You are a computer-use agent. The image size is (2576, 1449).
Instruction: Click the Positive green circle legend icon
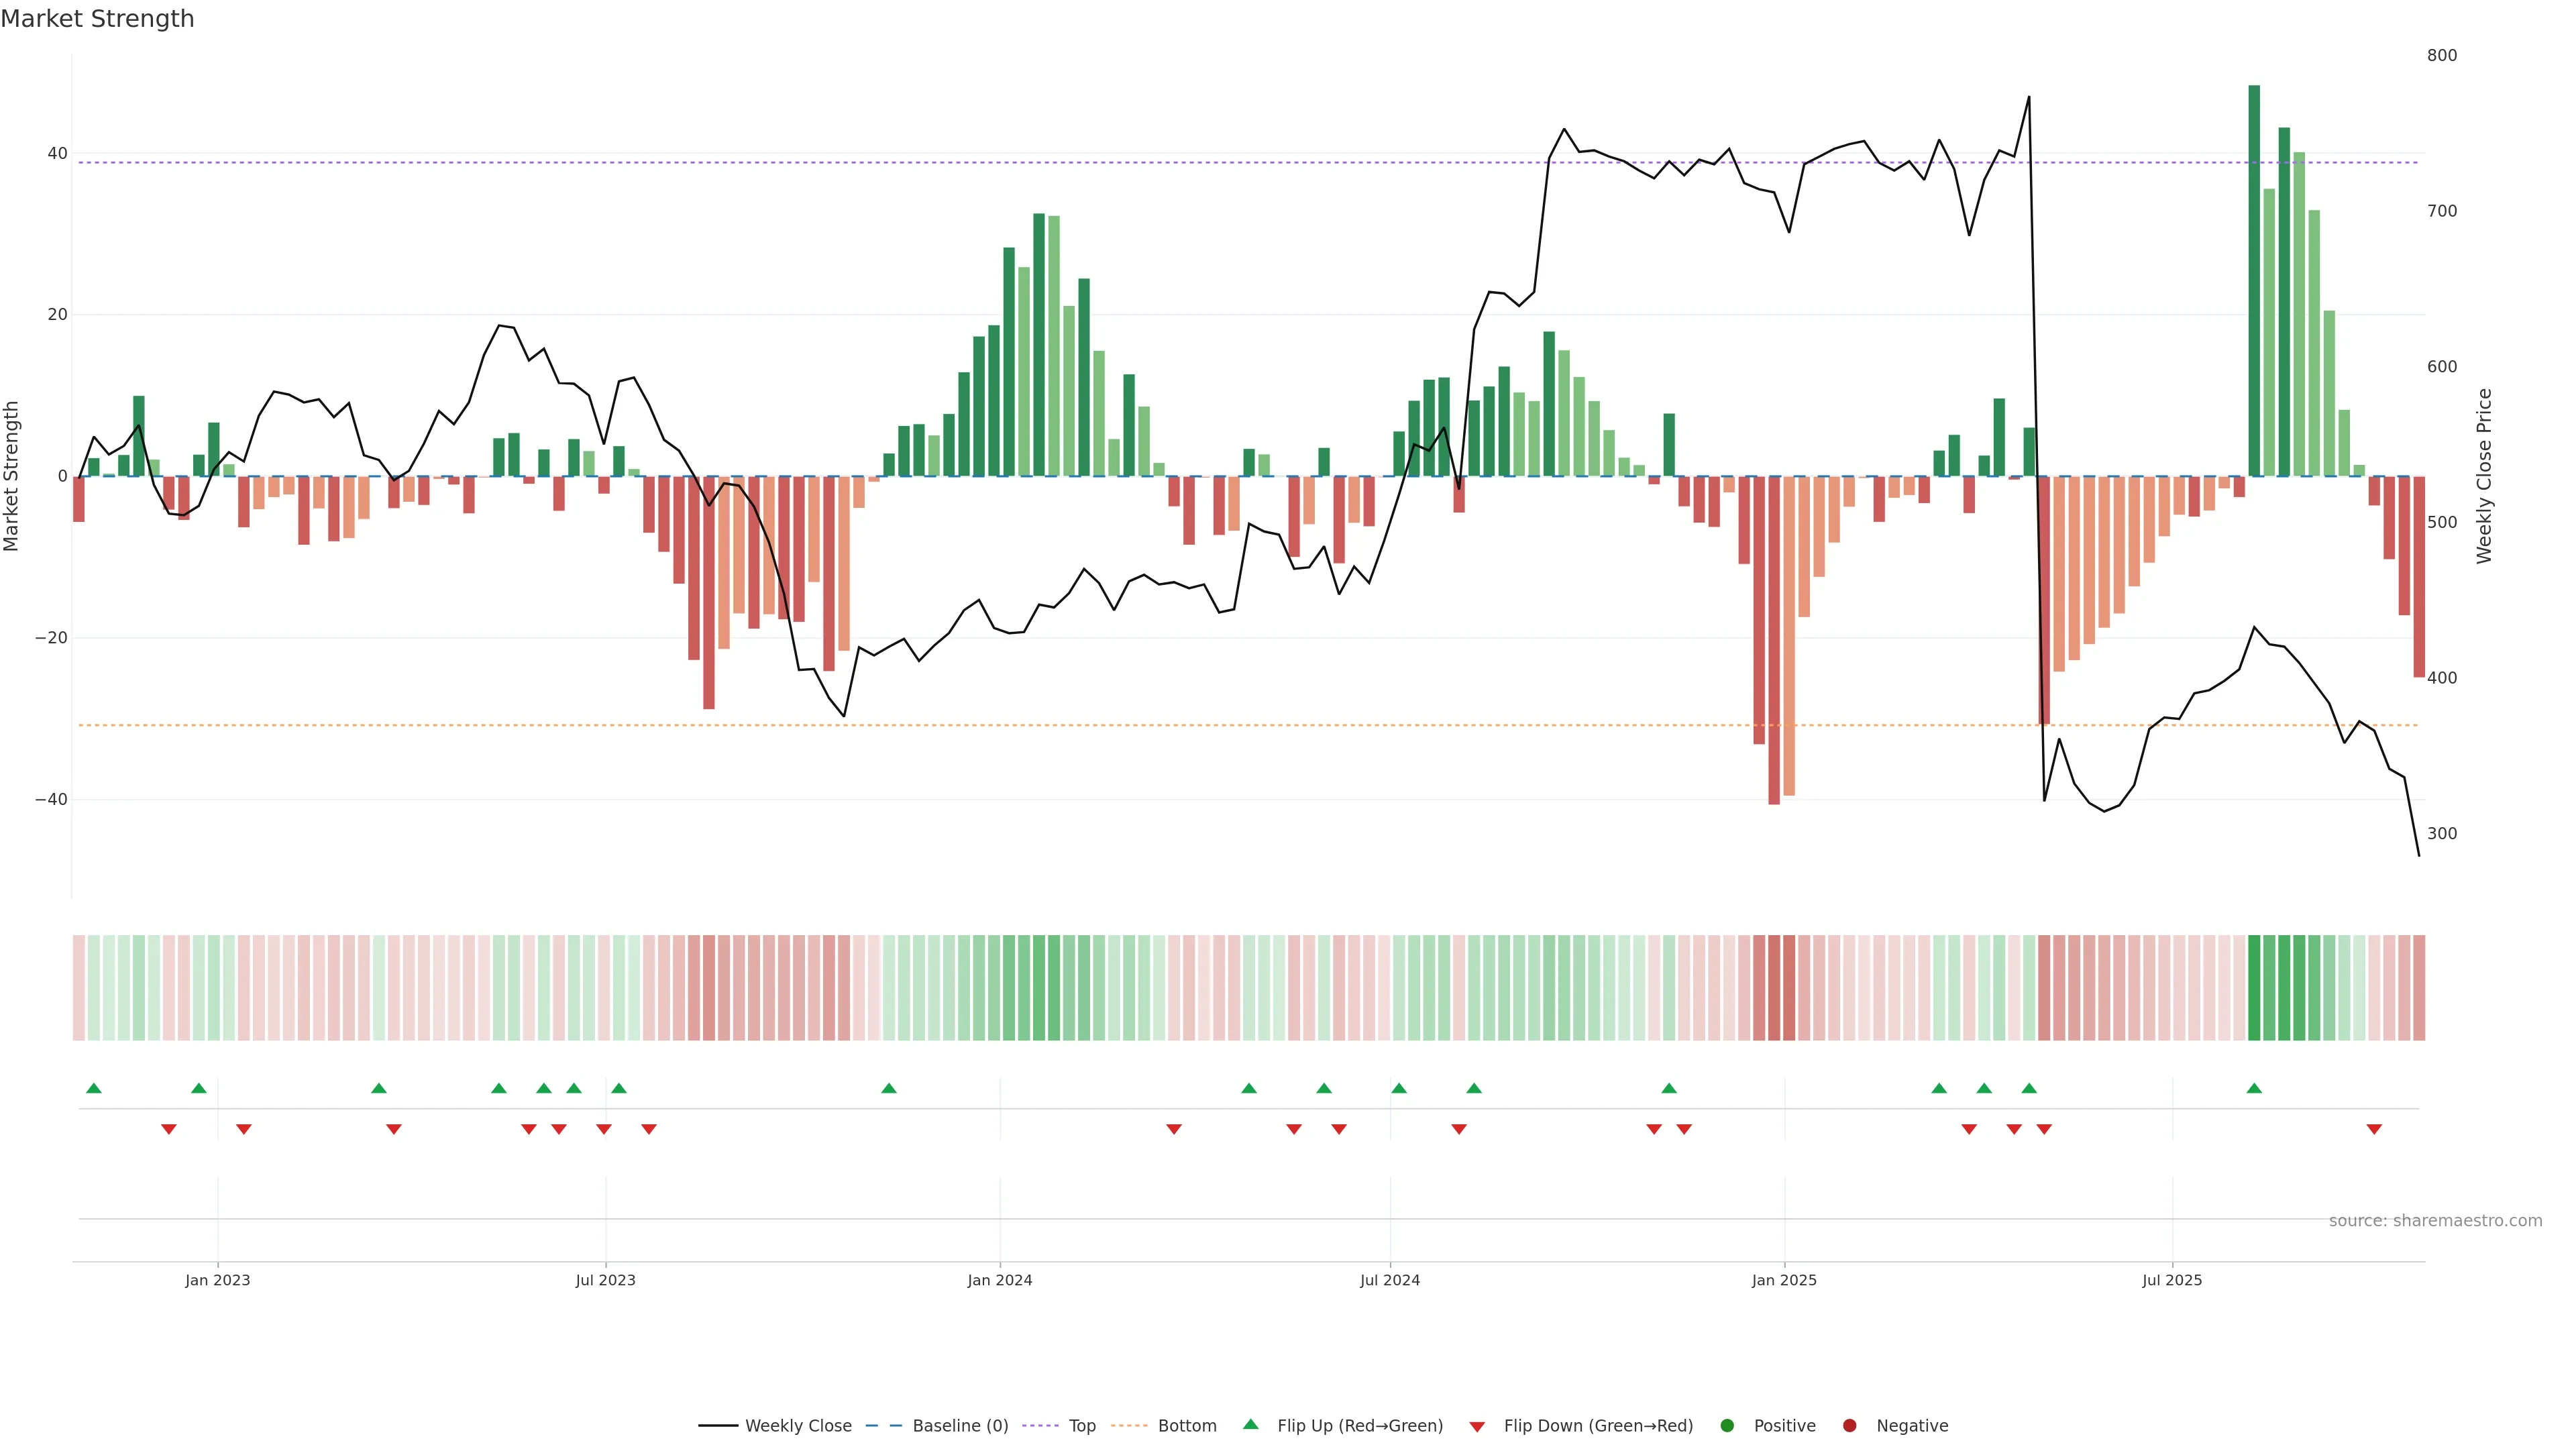[1727, 1426]
